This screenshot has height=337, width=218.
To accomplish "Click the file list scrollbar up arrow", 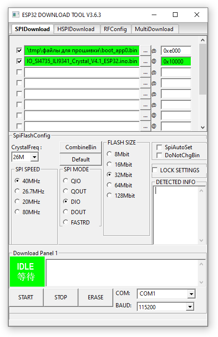I will 202,40.
